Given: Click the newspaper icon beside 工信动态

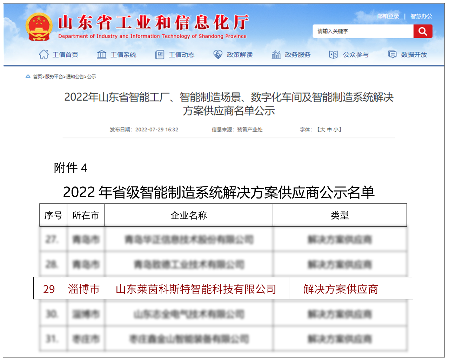Looking at the screenshot, I should (160, 55).
